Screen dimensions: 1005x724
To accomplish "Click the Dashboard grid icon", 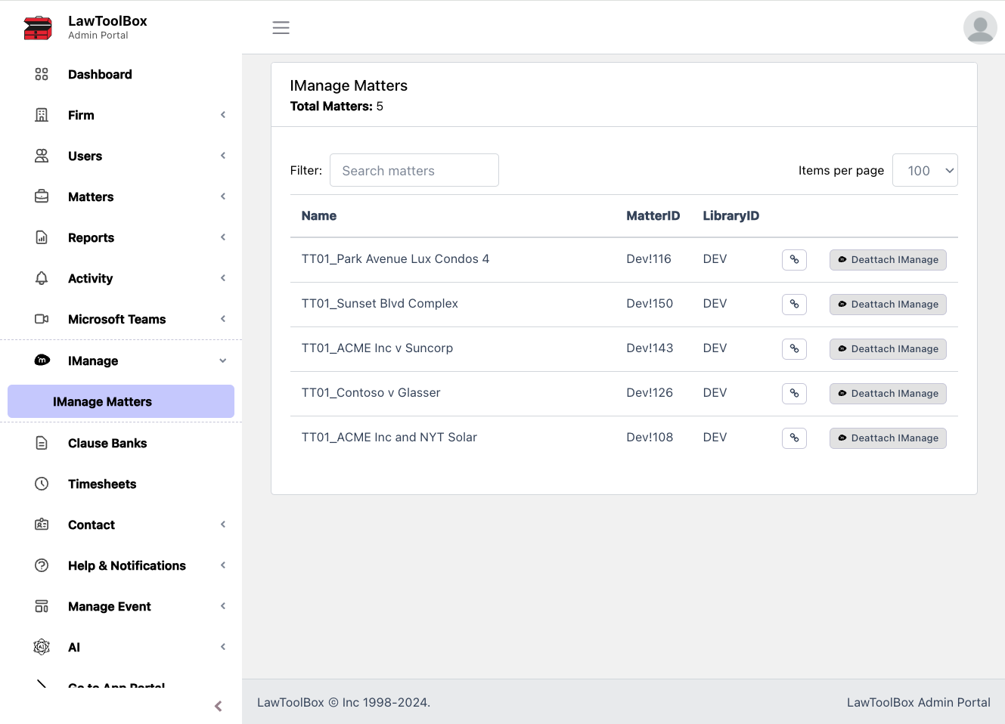I will coord(42,74).
